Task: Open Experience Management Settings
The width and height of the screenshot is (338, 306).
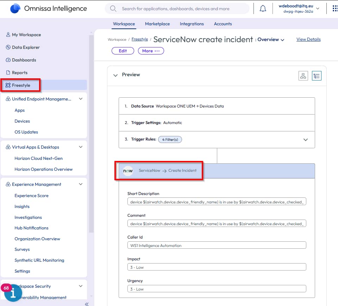Action: pos(22,271)
